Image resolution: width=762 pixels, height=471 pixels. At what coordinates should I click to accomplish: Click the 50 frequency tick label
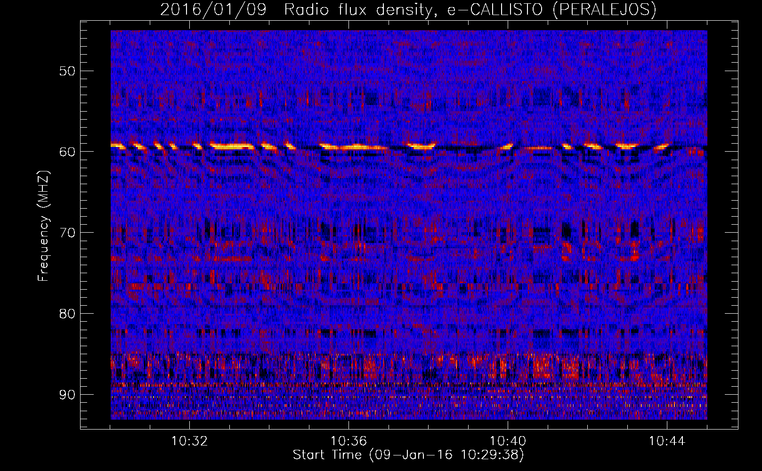coord(67,71)
